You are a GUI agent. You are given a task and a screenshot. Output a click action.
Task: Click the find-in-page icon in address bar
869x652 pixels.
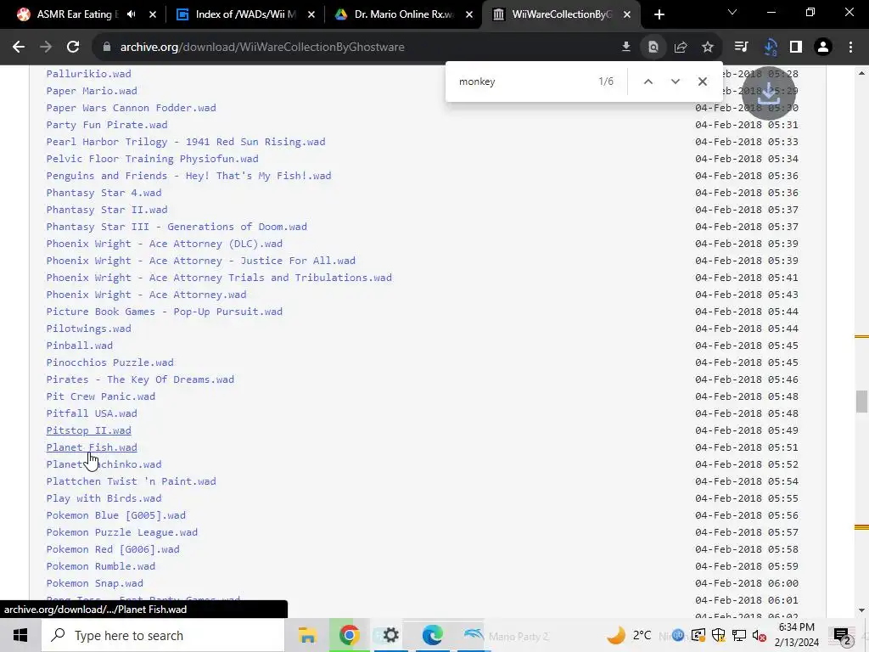[x=653, y=48]
